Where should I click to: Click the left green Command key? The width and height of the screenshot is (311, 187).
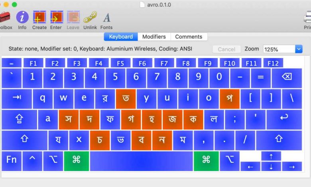(77, 161)
